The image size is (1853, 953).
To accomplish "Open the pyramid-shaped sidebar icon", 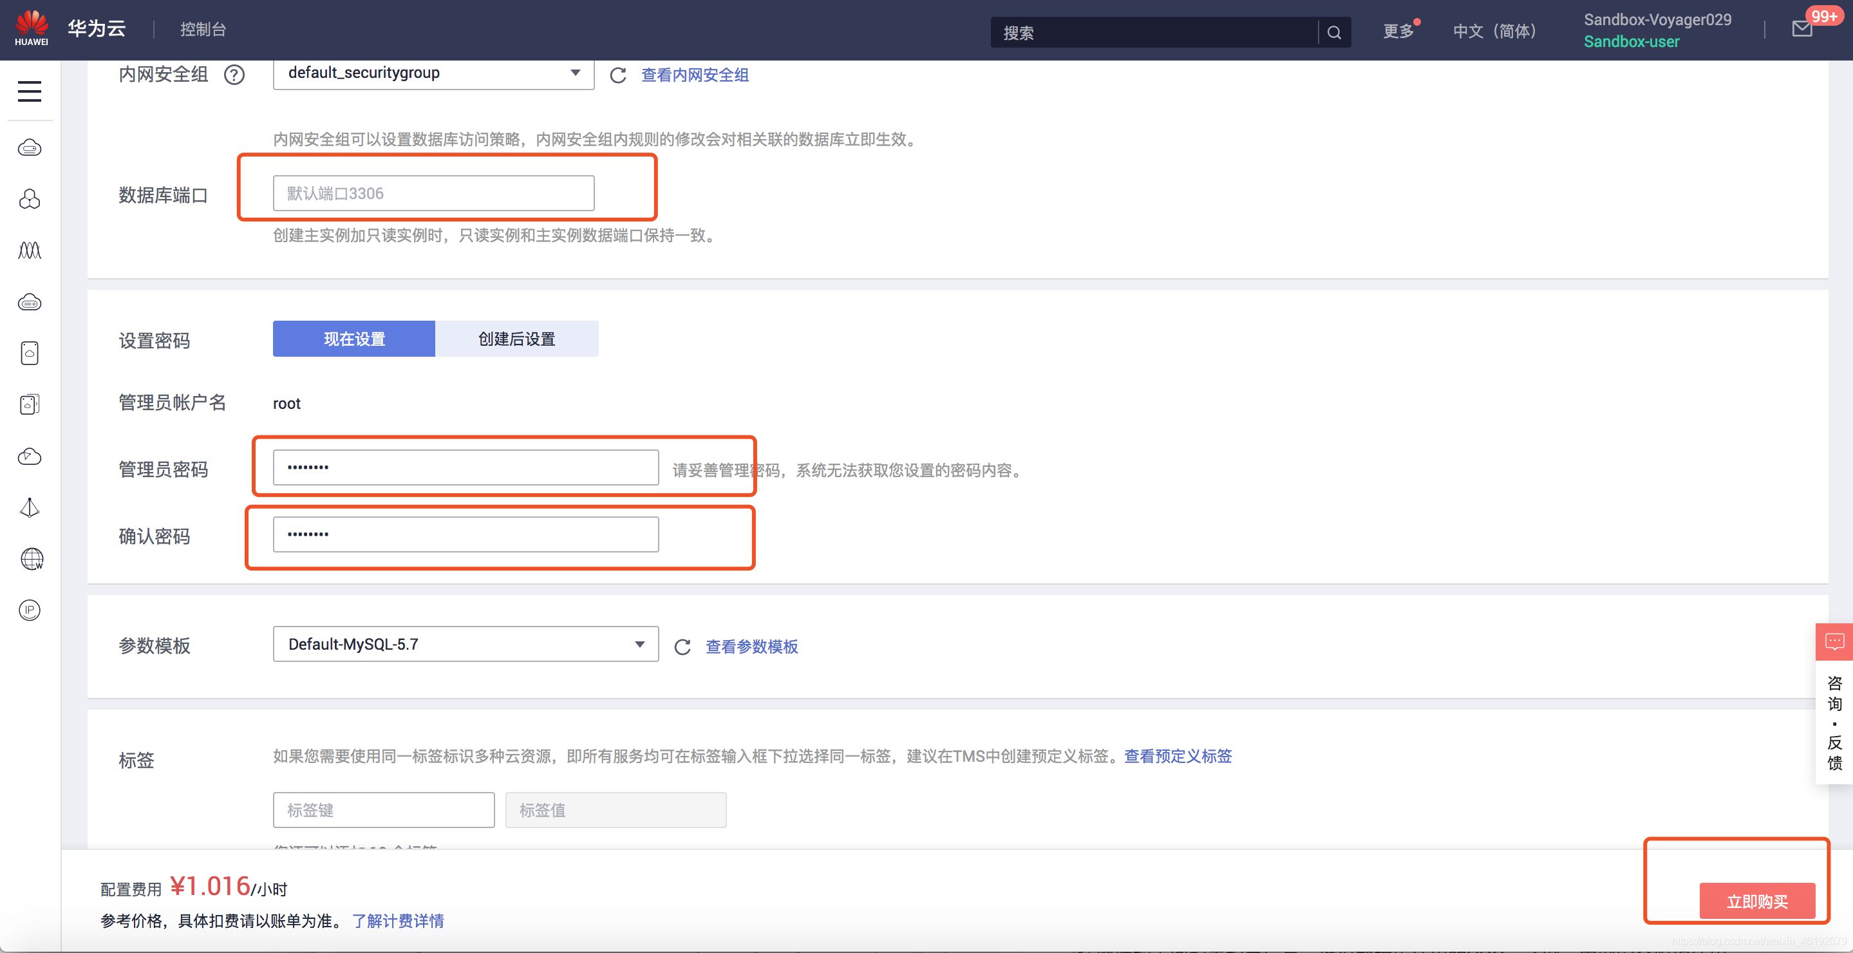I will pyautogui.click(x=30, y=507).
